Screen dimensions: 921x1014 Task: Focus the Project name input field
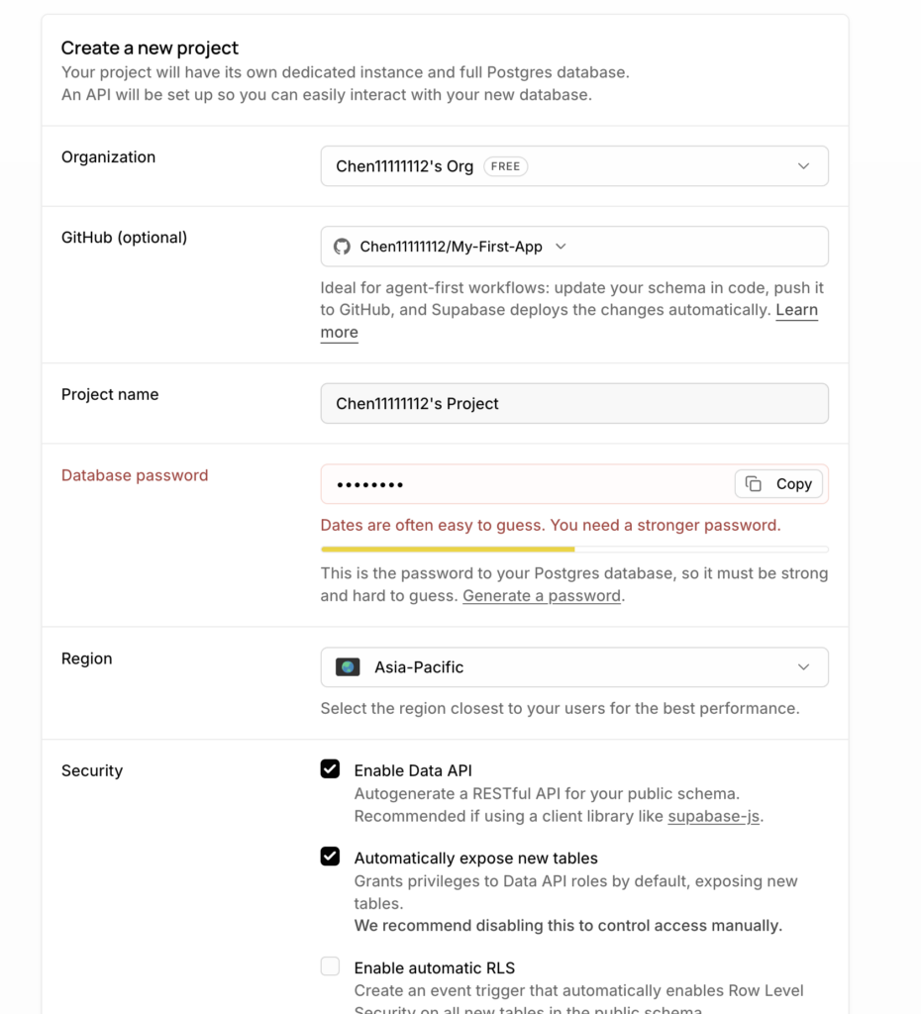coord(574,404)
